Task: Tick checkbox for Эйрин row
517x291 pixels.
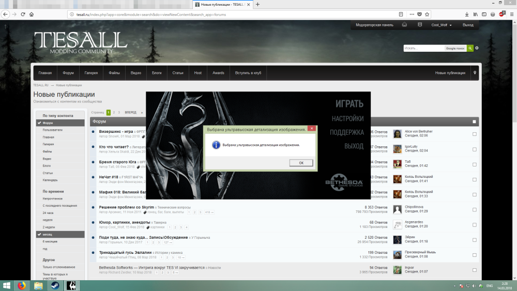Action: 475,240
